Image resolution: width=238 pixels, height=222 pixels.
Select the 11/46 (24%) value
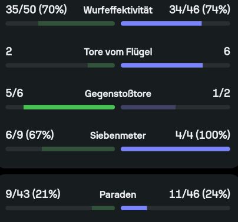click(x=200, y=194)
